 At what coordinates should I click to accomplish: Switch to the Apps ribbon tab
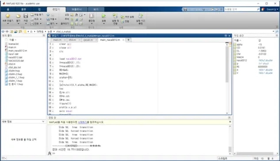[x=39, y=9]
